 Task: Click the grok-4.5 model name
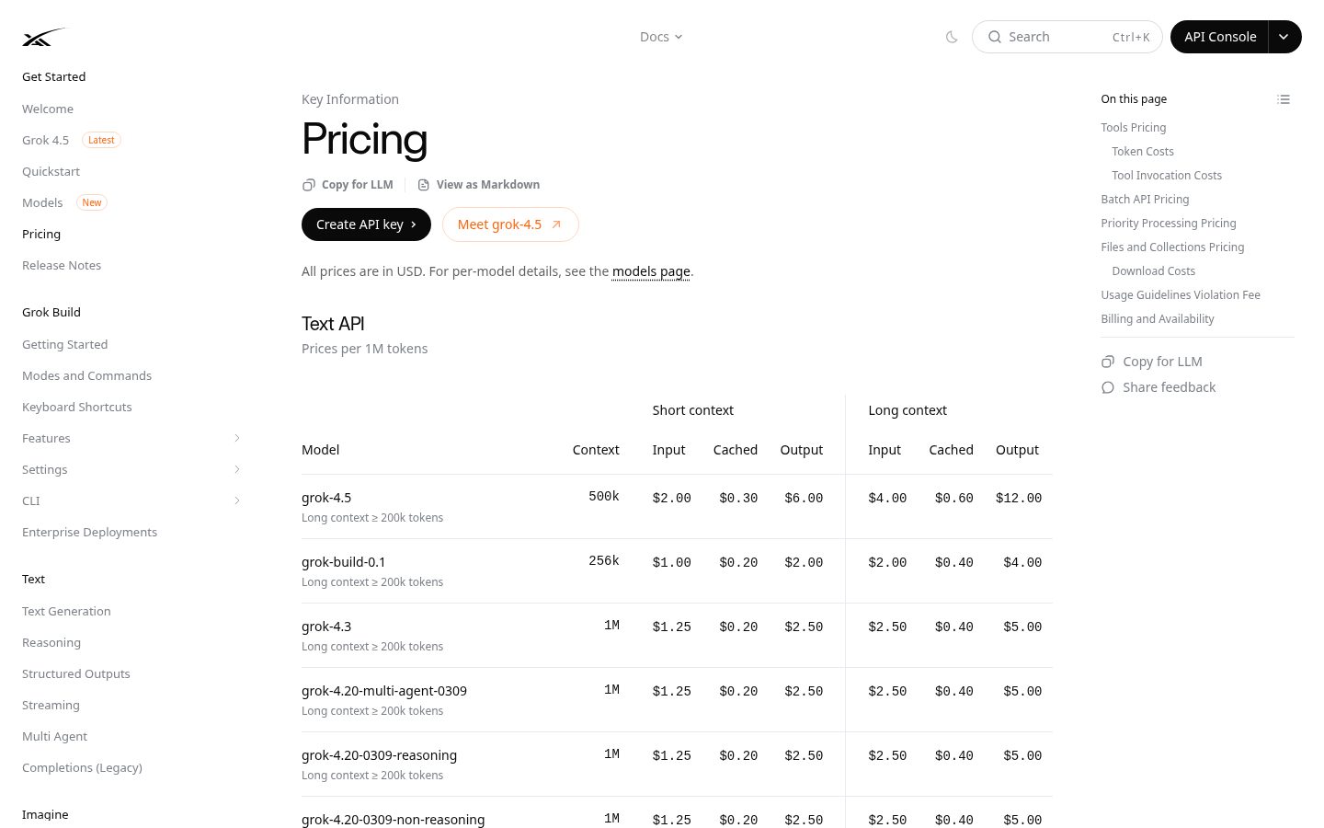click(326, 498)
